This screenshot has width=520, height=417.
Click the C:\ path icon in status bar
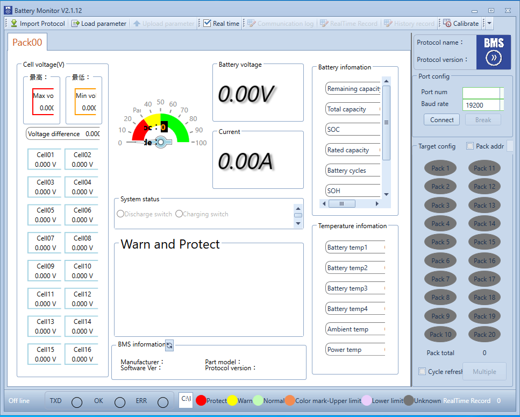click(x=186, y=400)
